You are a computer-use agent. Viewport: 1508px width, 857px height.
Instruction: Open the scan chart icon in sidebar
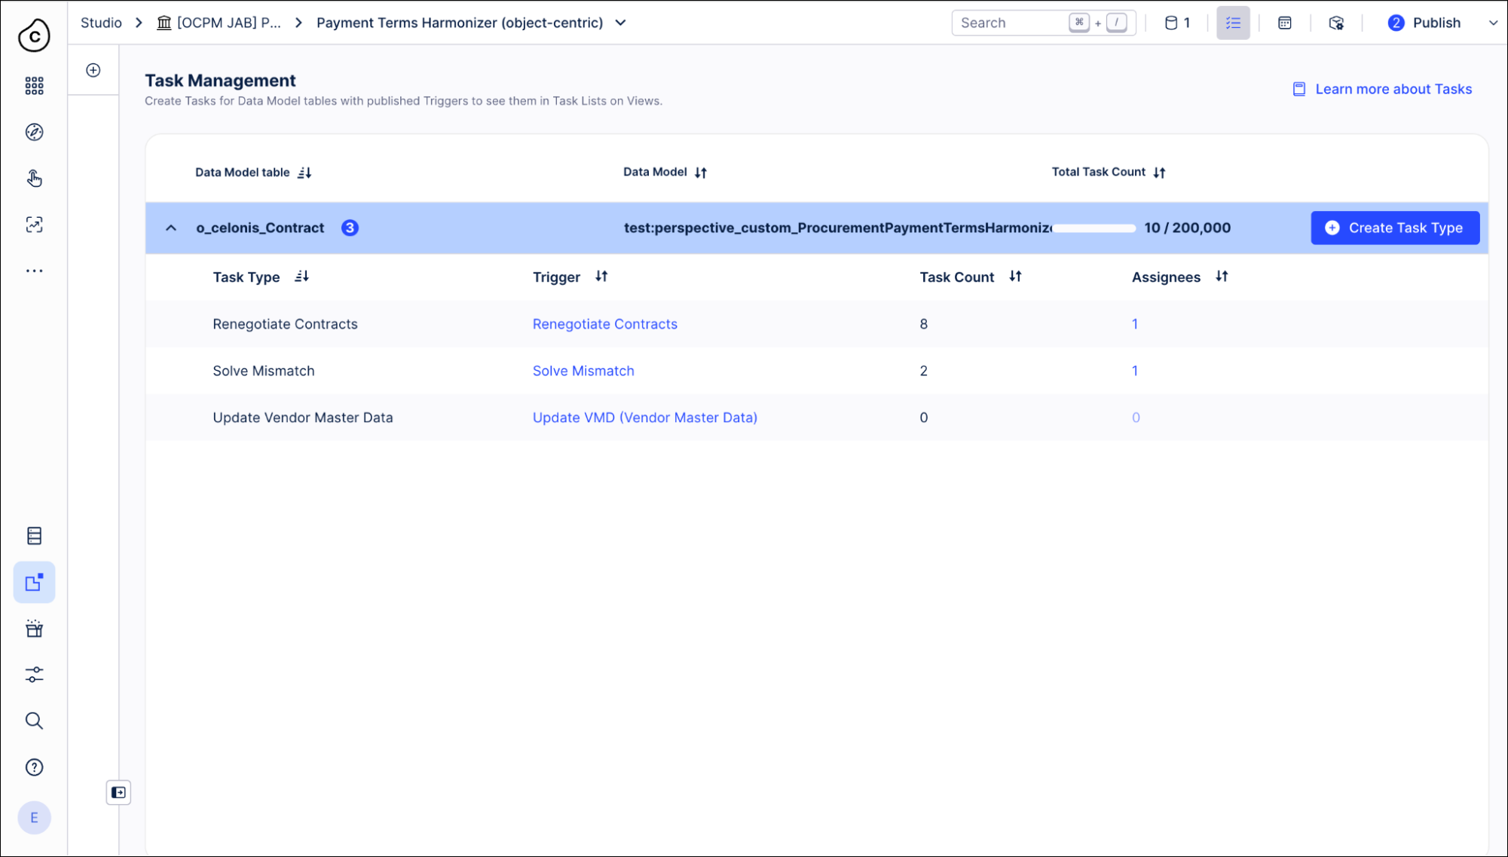(x=34, y=225)
